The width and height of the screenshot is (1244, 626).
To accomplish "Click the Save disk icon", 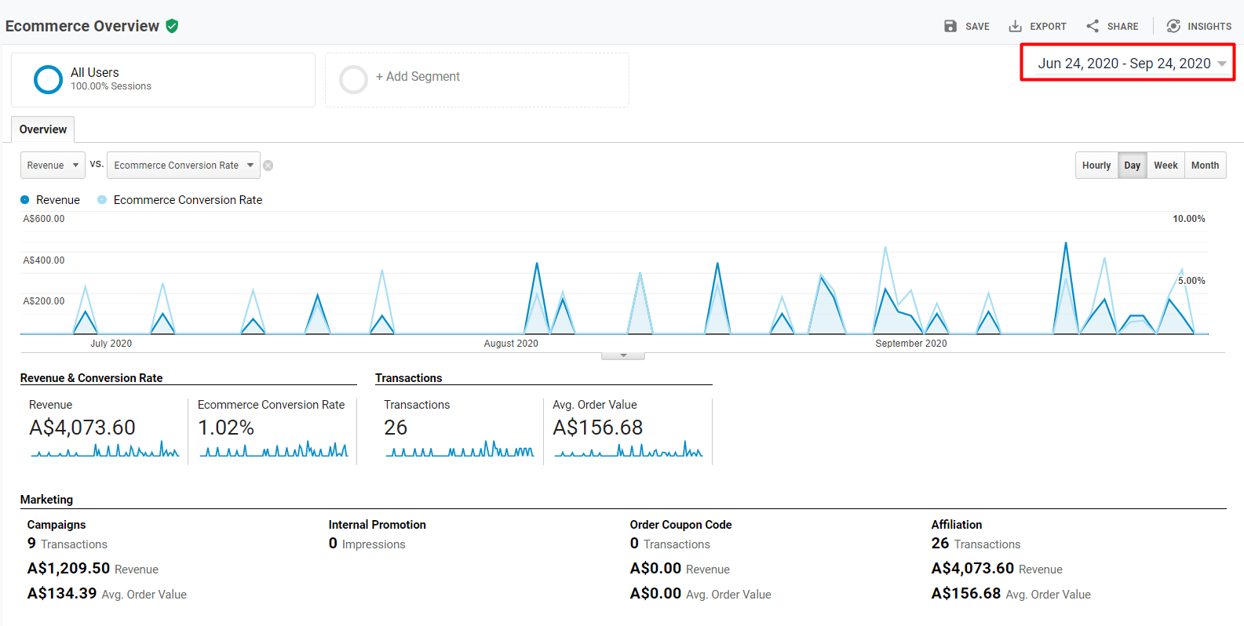I will tap(950, 26).
